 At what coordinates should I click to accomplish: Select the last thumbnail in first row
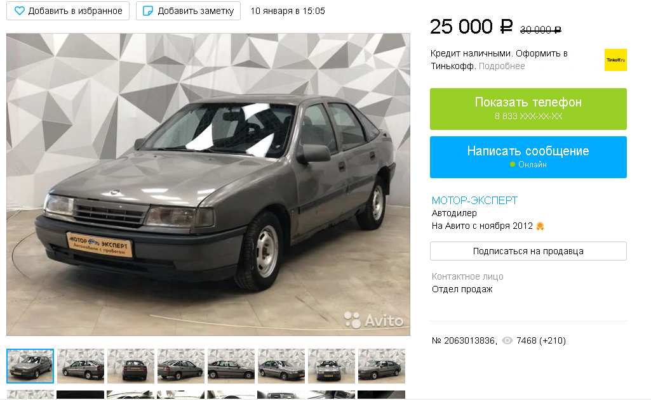[x=382, y=366]
